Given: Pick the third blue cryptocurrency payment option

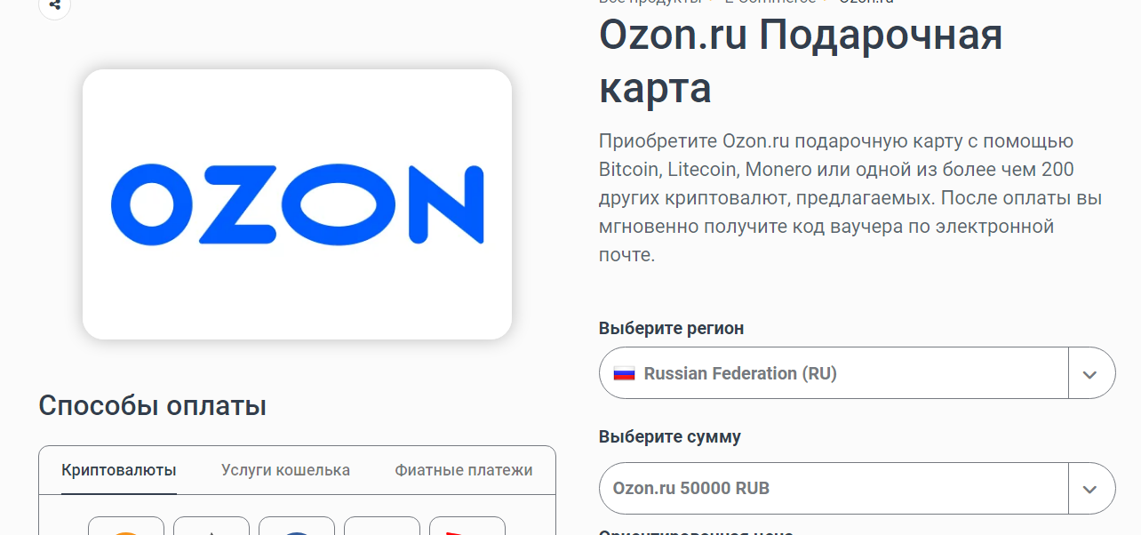Looking at the screenshot, I should click(x=297, y=526).
